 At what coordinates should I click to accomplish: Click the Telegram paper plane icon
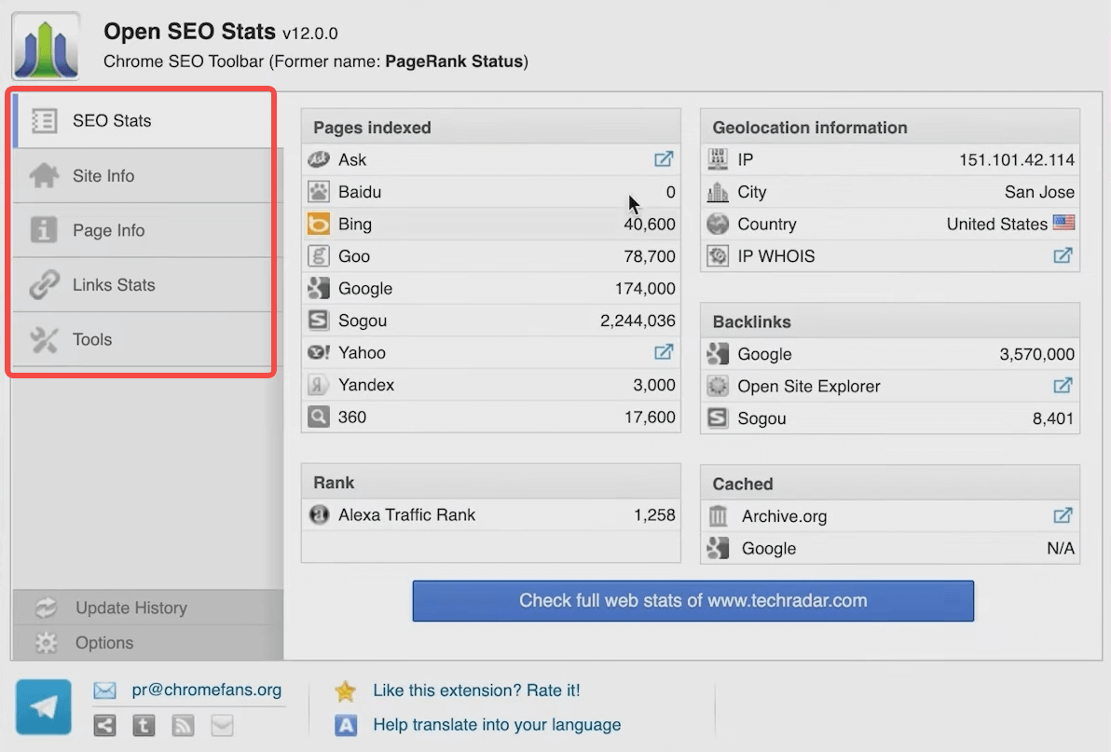click(44, 706)
